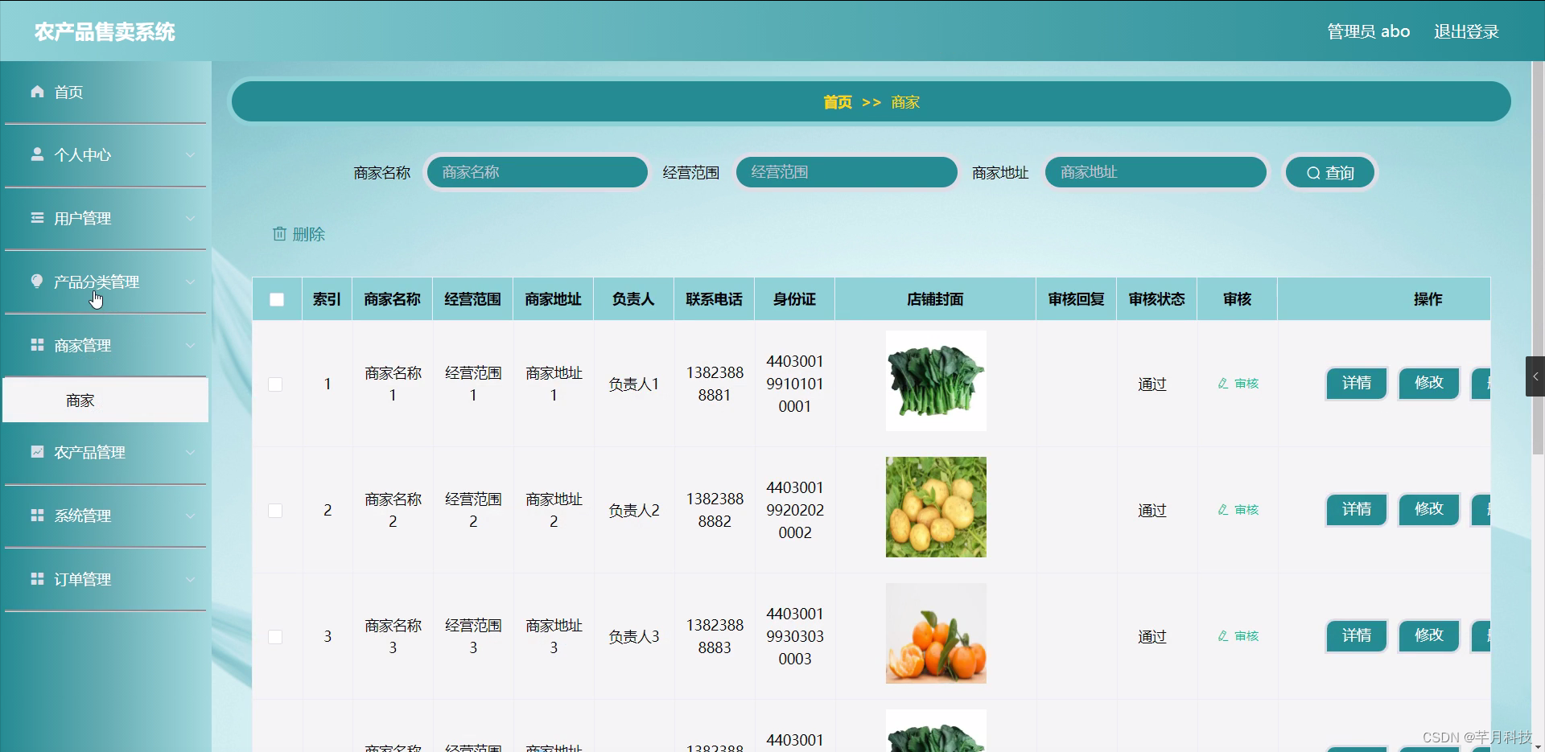1545x752 pixels.
Task: Expand the 系统管理 menu chevron
Action: [191, 516]
